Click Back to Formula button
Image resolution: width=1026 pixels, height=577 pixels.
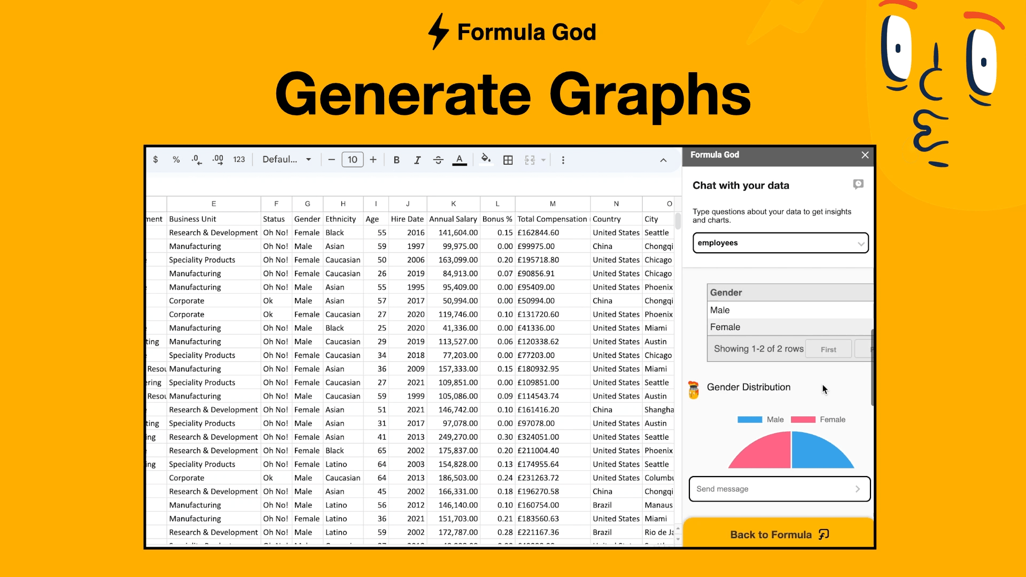click(778, 534)
